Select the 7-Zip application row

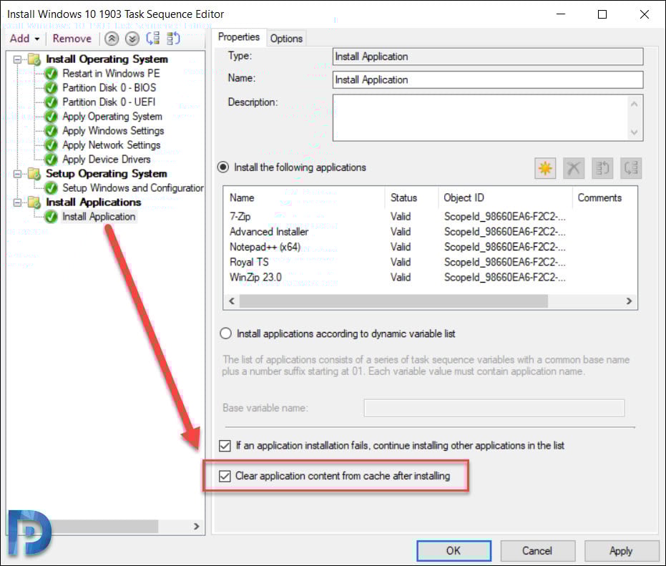click(x=430, y=217)
